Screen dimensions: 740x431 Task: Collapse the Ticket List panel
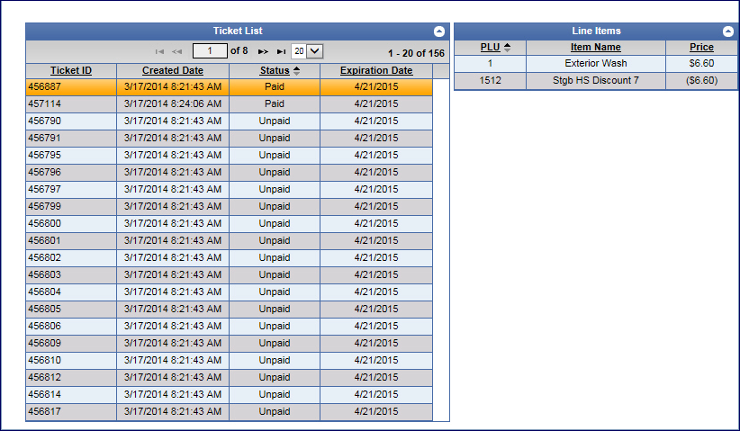click(x=438, y=31)
